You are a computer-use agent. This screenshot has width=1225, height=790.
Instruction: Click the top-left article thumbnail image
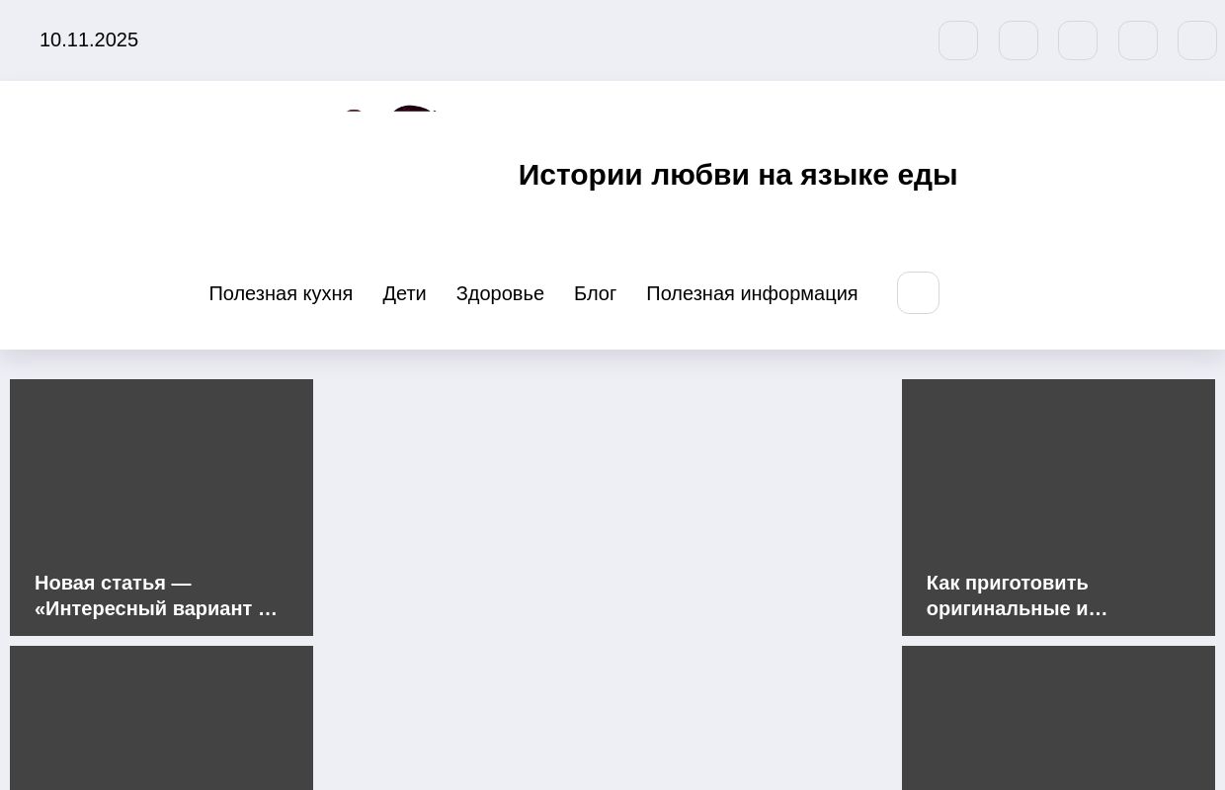point(161,474)
